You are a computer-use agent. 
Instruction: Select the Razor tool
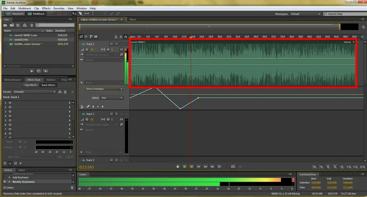tap(80, 14)
